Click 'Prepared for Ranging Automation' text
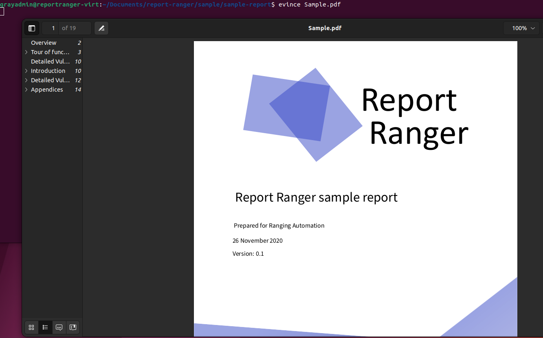The width and height of the screenshot is (543, 338). [279, 226]
